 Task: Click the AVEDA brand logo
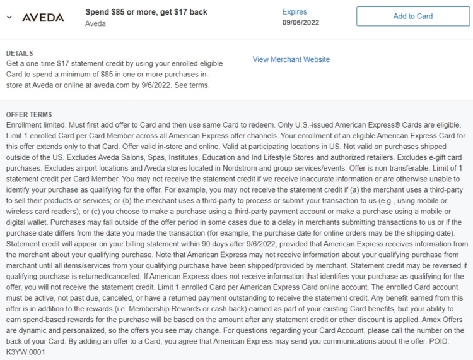pyautogui.click(x=43, y=18)
